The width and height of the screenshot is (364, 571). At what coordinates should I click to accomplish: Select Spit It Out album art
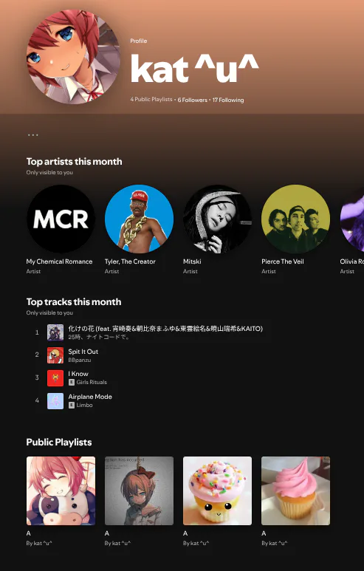pos(55,355)
